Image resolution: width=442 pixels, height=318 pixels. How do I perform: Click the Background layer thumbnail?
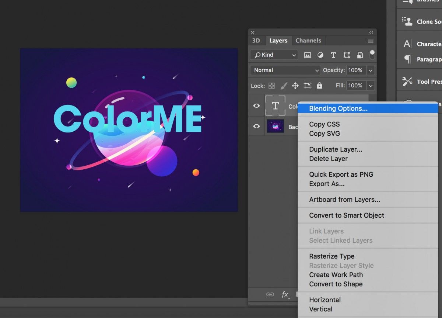coord(275,126)
